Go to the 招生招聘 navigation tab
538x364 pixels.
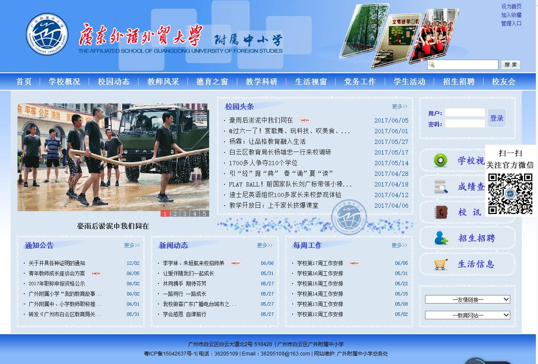click(x=458, y=82)
